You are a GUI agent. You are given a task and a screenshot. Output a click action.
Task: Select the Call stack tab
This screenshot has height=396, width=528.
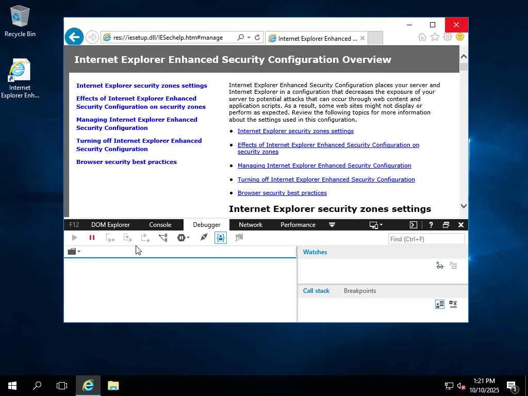(x=316, y=291)
